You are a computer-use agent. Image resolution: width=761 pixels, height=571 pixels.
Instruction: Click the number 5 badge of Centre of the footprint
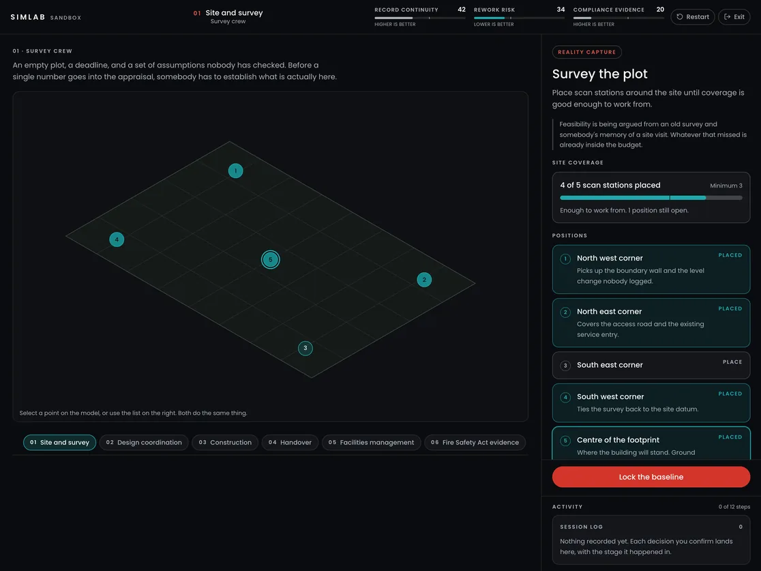565,441
